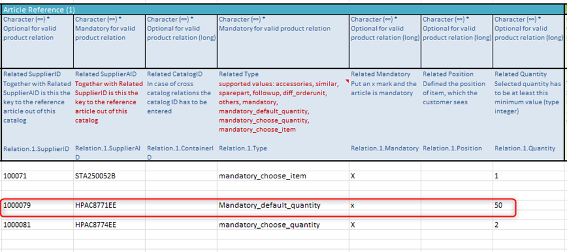Screen dimensions: 567x252
Task: Click the lowercase x mark in the 1000079 row
Action: (x=353, y=205)
